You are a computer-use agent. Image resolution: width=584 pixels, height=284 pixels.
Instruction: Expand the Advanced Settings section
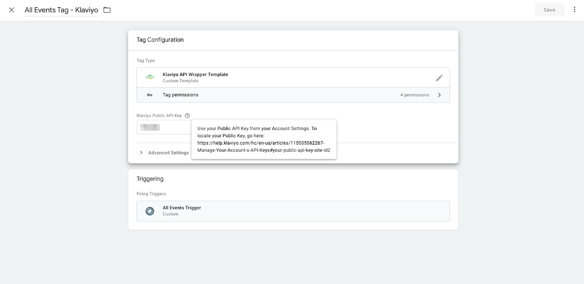[x=169, y=153]
